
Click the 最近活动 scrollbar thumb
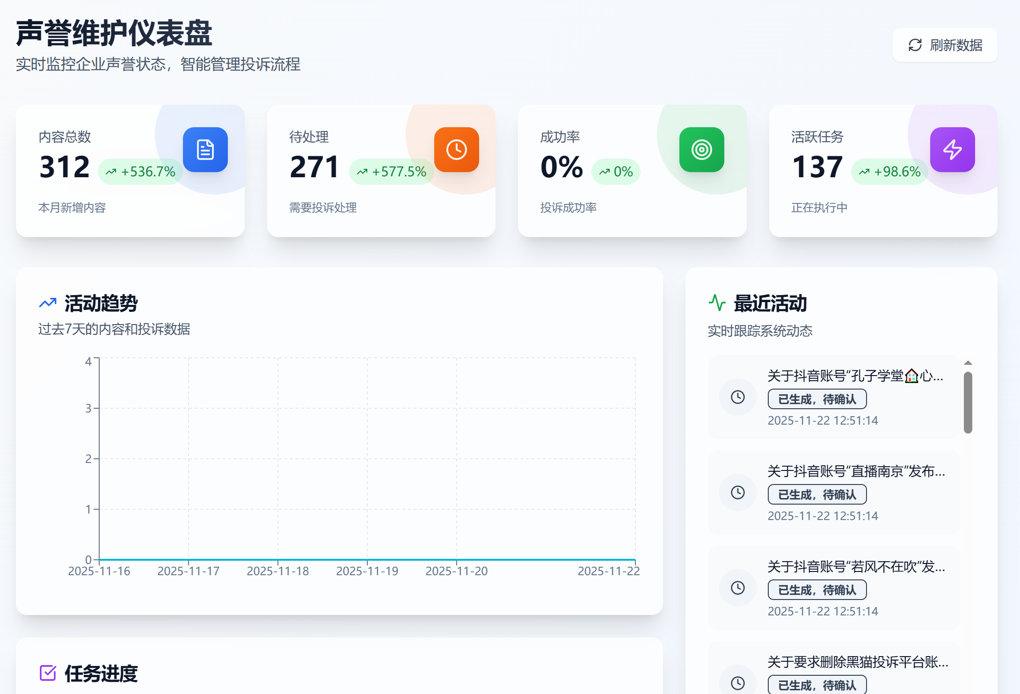(968, 402)
